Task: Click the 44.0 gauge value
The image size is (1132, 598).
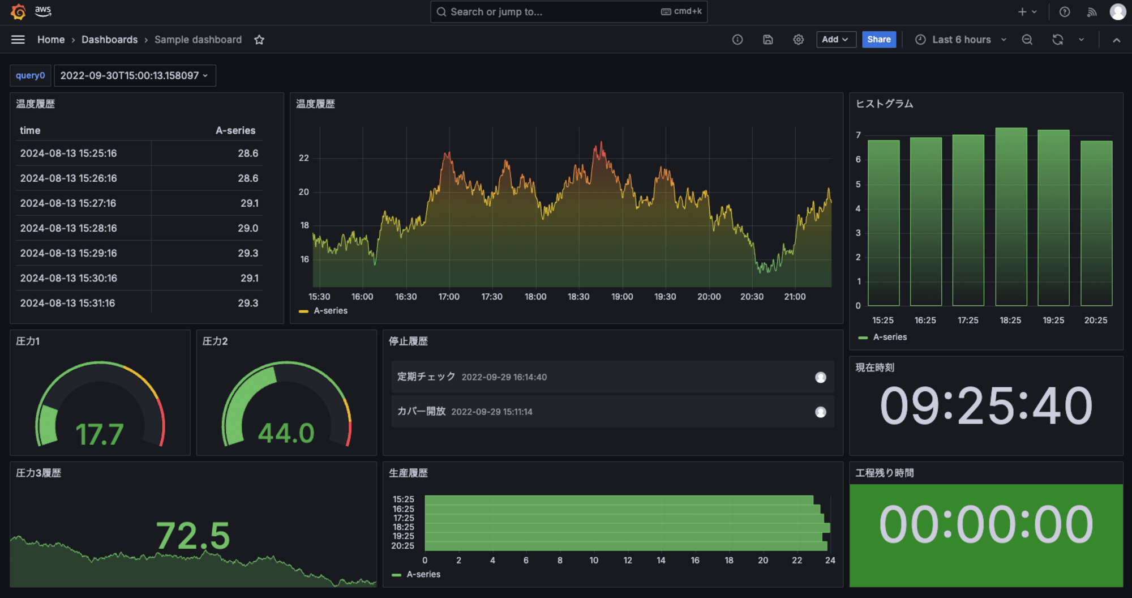Action: pos(286,433)
